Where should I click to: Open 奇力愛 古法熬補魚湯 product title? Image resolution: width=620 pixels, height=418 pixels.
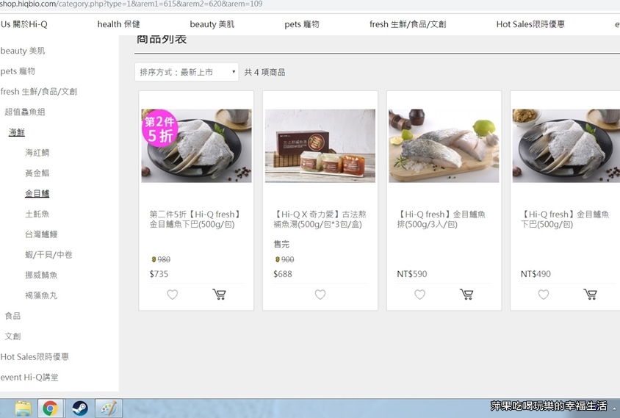pyautogui.click(x=320, y=219)
